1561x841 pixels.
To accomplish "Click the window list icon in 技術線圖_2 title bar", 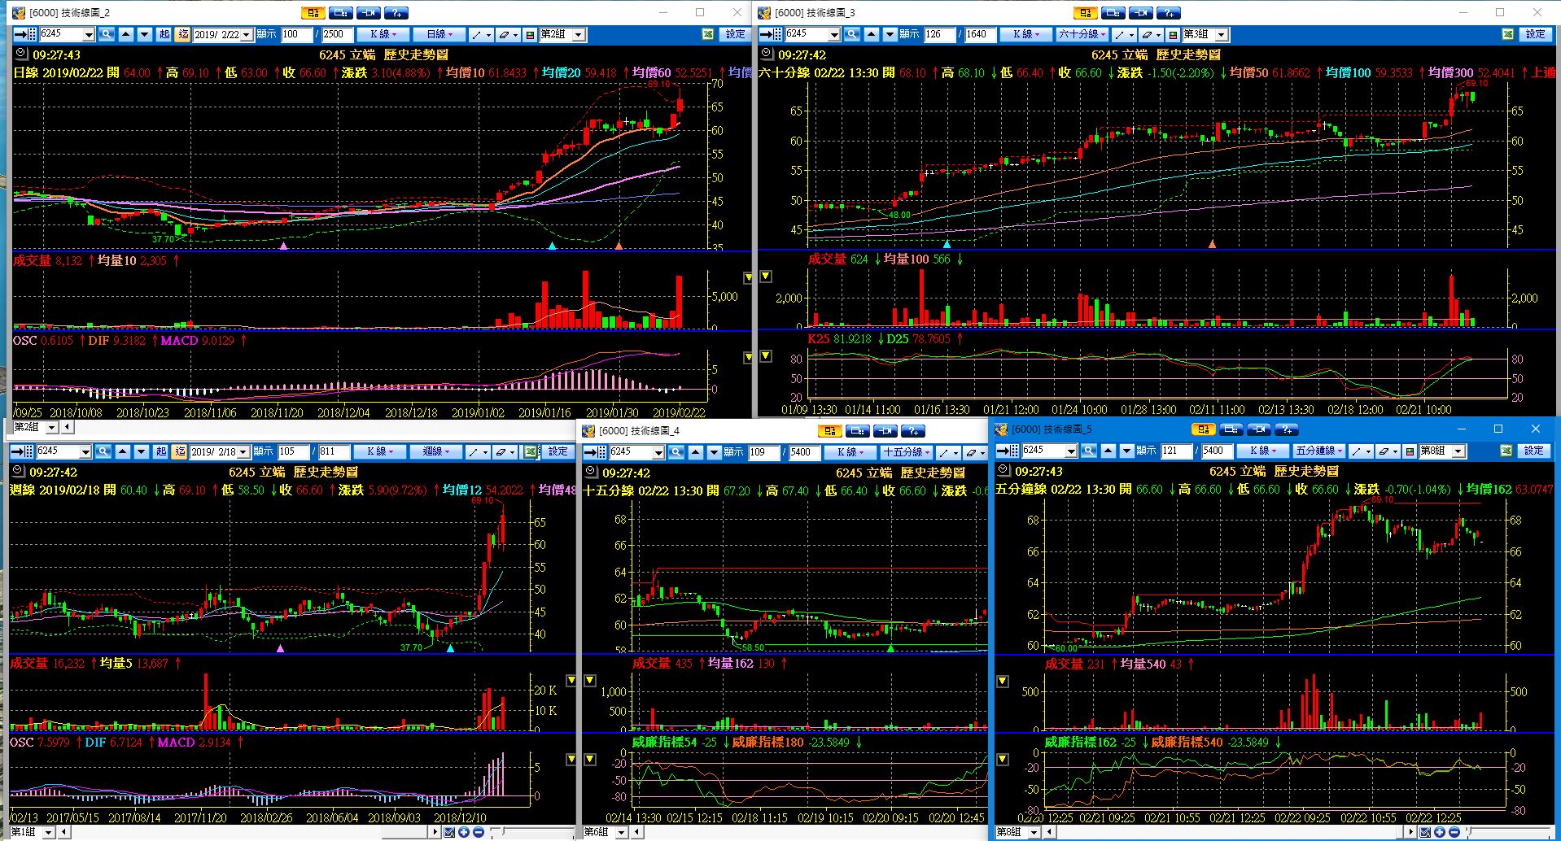I will pyautogui.click(x=340, y=12).
